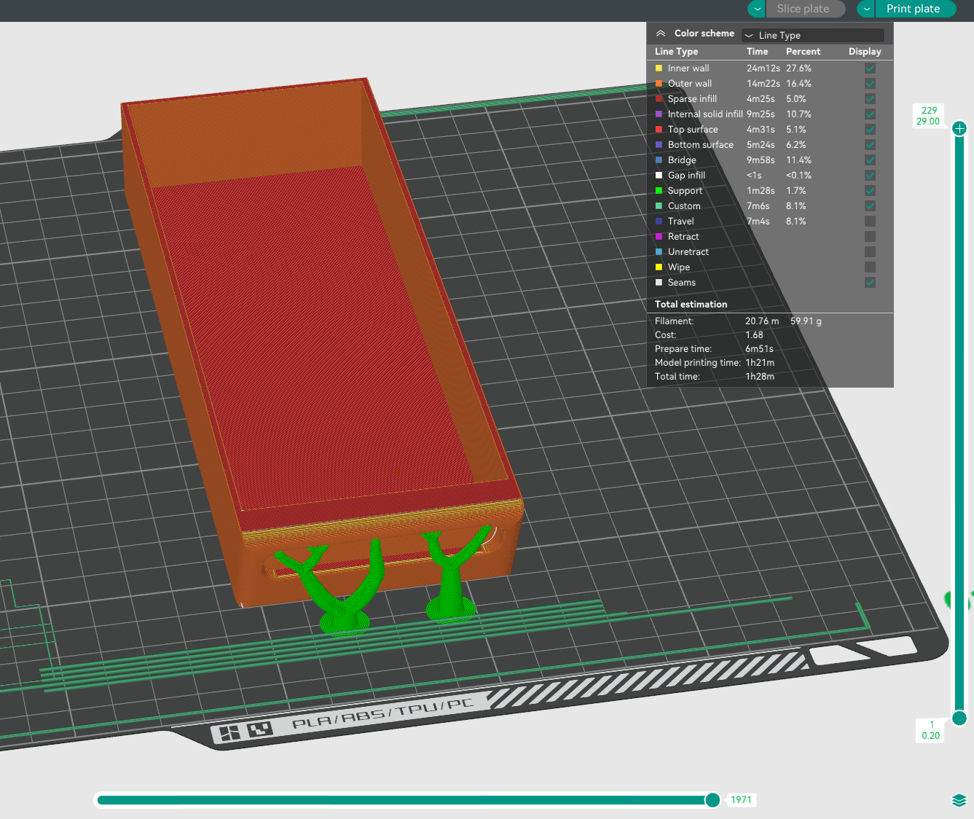
Task: Click the Print plate button
Action: tap(914, 9)
